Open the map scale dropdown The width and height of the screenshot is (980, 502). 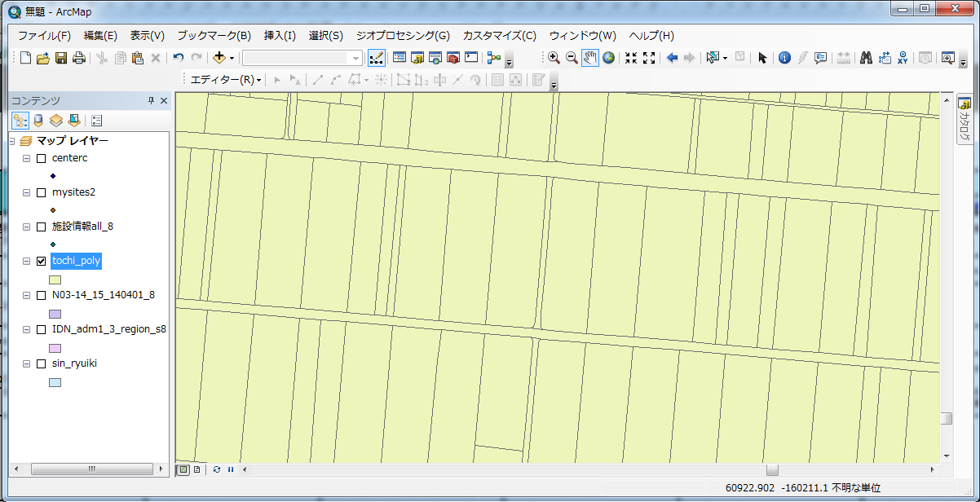pyautogui.click(x=356, y=58)
